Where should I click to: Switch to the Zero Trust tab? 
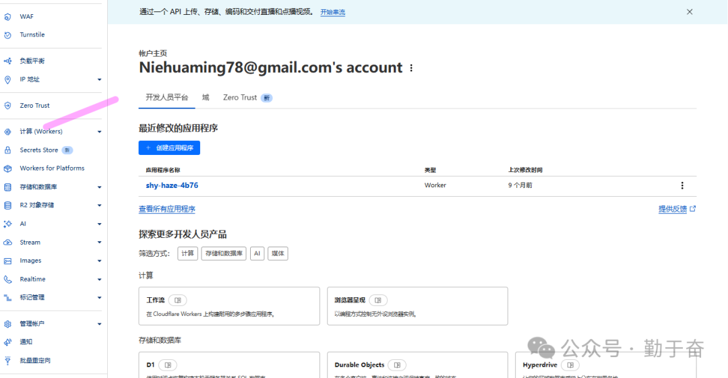point(247,98)
